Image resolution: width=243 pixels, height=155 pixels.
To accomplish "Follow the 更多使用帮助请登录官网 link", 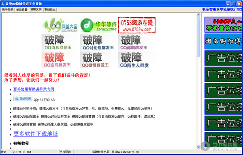I will (34, 89).
